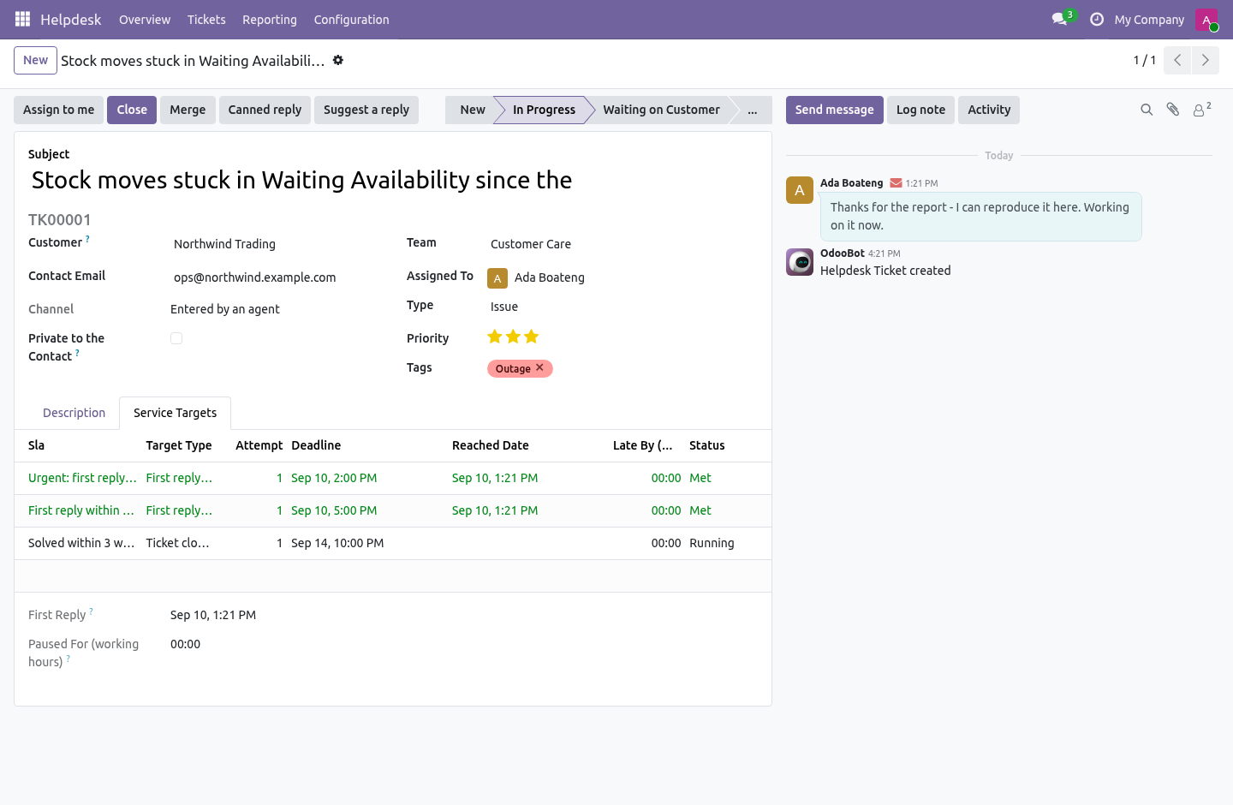Open the Overview menu
Image resolution: width=1233 pixels, height=805 pixels.
[145, 20]
